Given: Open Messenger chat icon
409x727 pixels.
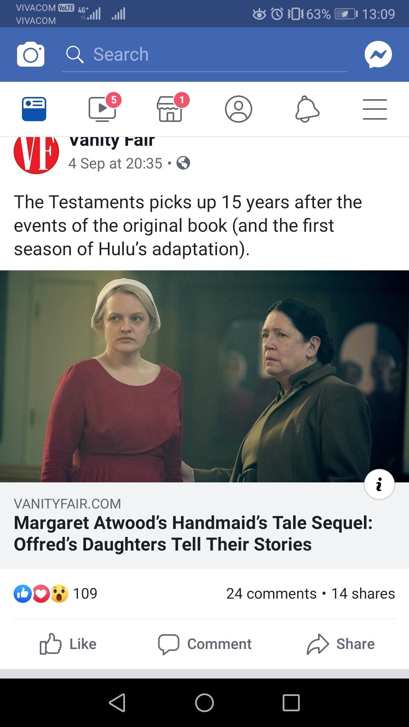Looking at the screenshot, I should point(378,55).
